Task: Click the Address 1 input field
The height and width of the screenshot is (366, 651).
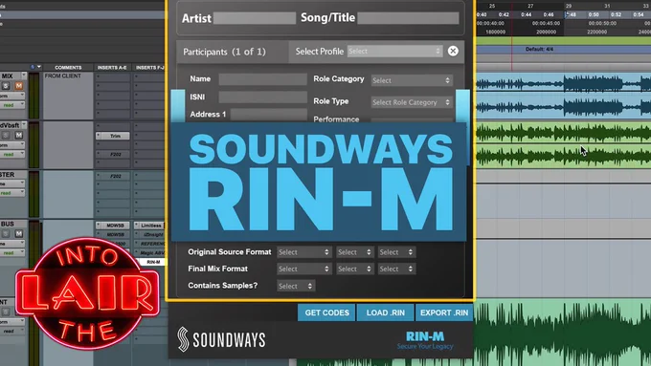Action: [269, 115]
